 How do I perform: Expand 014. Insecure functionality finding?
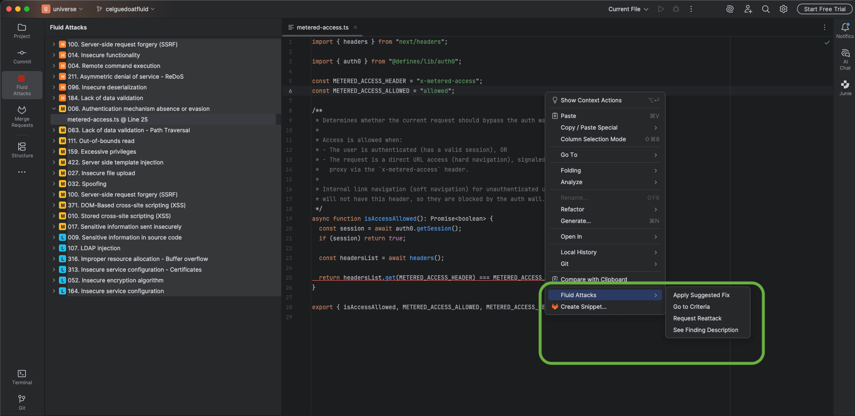(x=54, y=55)
